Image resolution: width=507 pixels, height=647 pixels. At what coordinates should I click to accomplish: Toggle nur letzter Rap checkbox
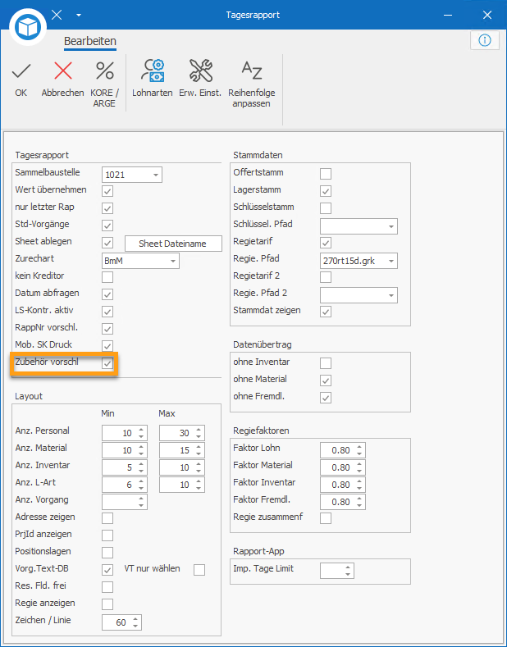(107, 208)
